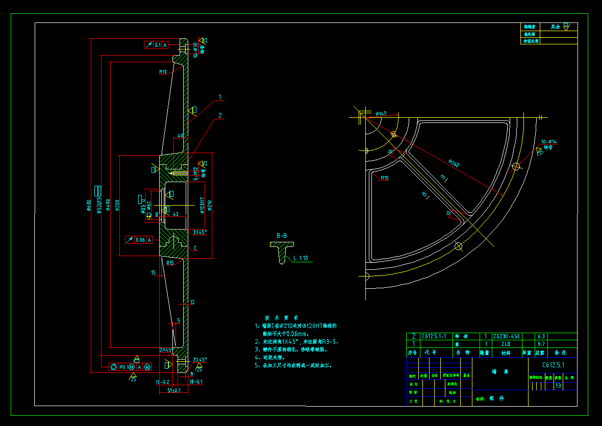Select the scale value 13 cell
Screen dimensions: 602x426
(559, 386)
